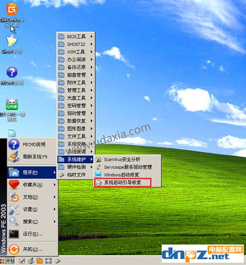246x265 pixels.
Task: Expand the 驱动管理 submenu arrow
Action: coord(92,113)
